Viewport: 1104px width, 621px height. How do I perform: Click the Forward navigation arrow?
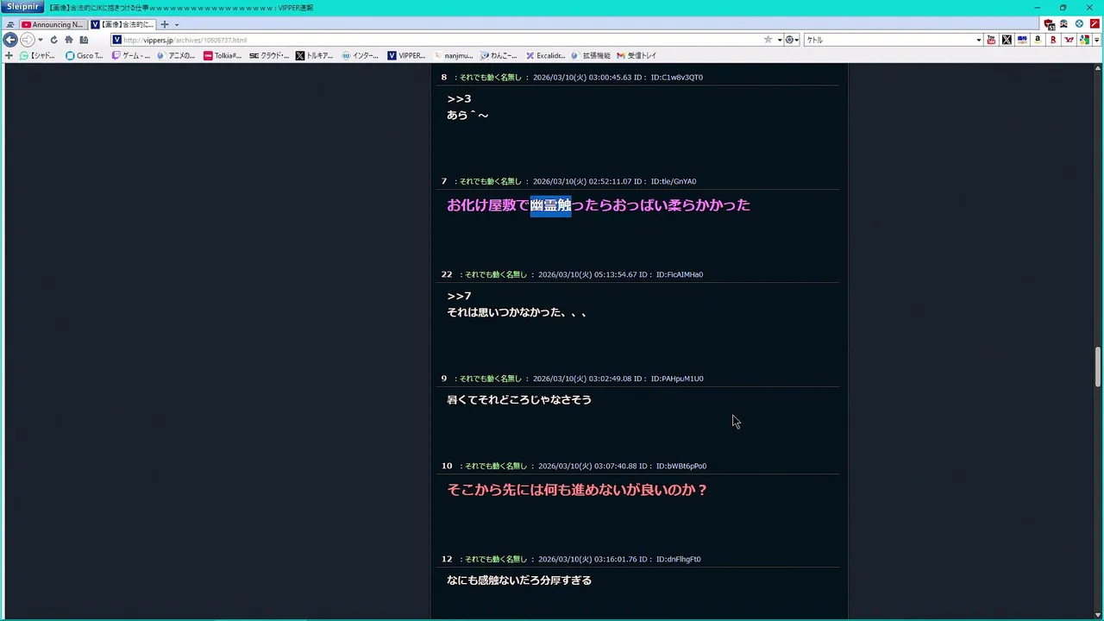coord(28,40)
